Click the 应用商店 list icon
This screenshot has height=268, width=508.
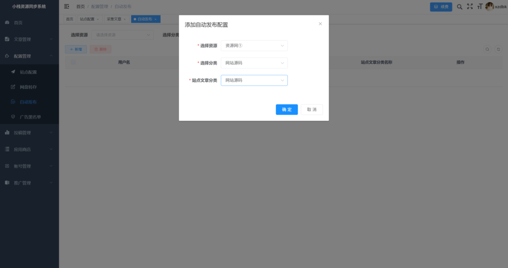[x=7, y=149]
